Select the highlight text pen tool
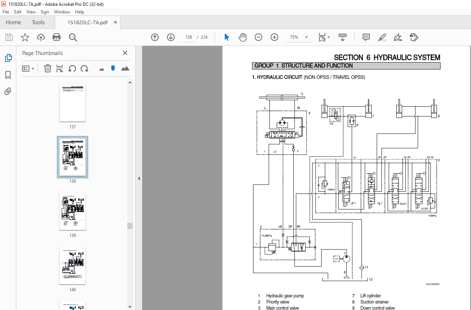The width and height of the screenshot is (471, 310). (382, 37)
